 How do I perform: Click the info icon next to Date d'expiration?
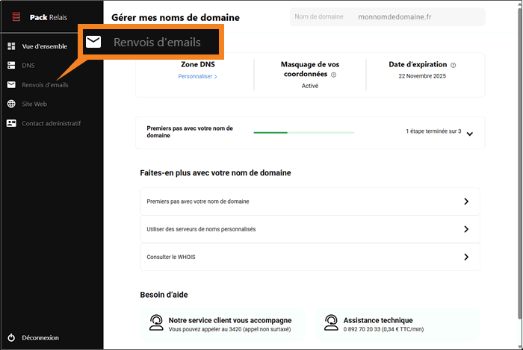tap(453, 65)
